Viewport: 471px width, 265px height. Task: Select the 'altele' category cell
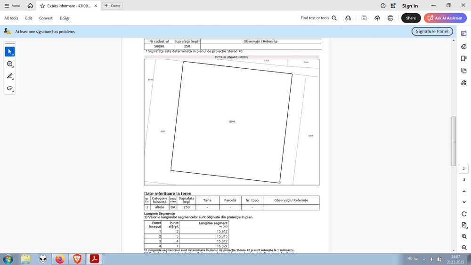click(x=160, y=207)
